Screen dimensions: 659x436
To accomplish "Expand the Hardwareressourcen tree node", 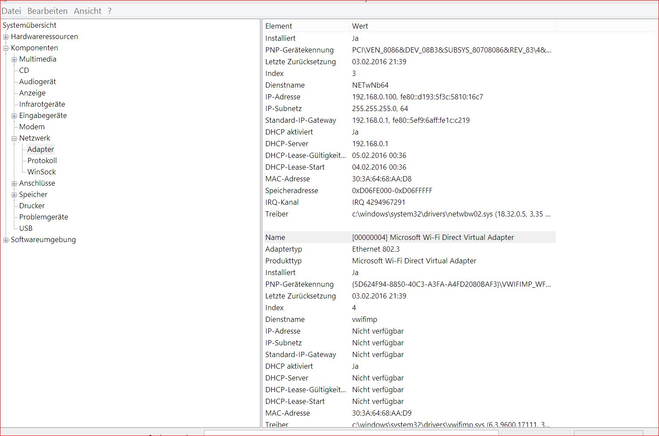I will [6, 36].
